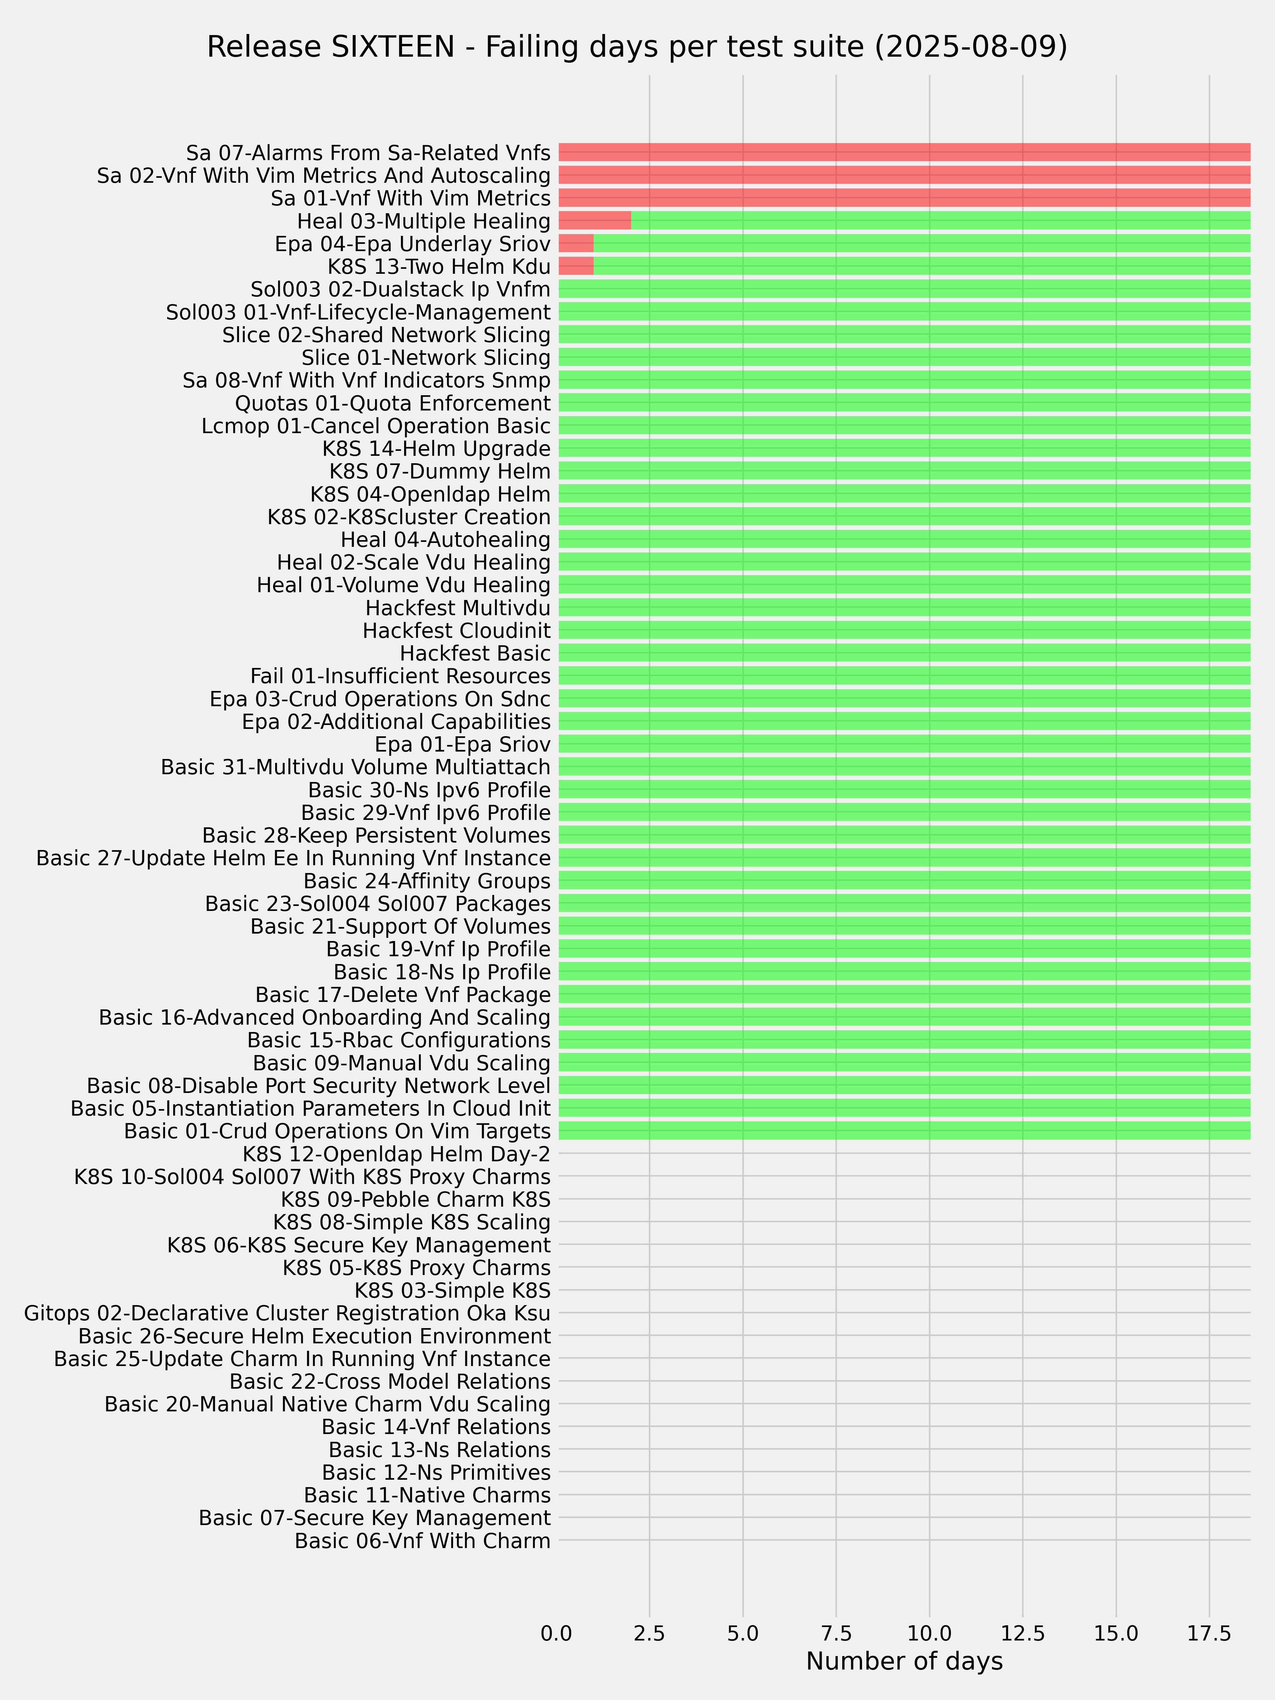
Task: Click the green bar for Hackfest Basic
Action: pyautogui.click(x=904, y=653)
